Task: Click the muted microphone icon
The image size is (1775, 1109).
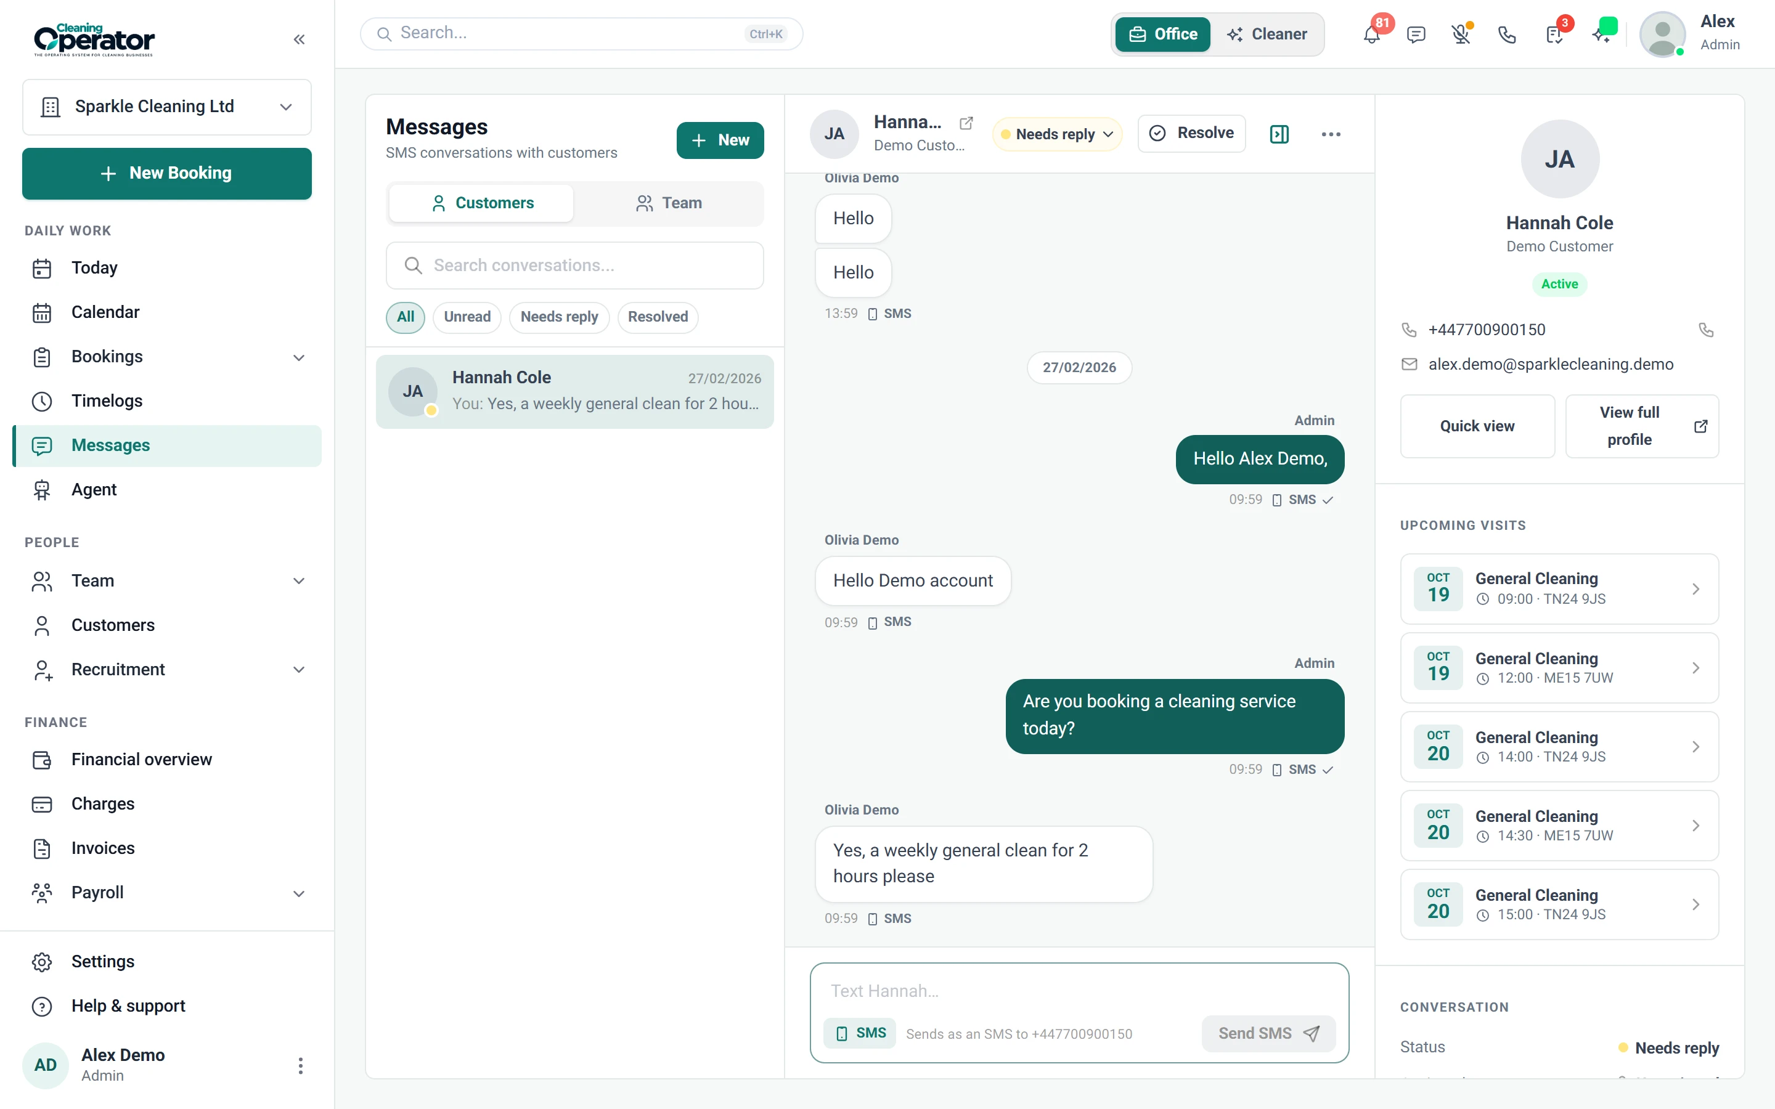Action: [x=1461, y=35]
